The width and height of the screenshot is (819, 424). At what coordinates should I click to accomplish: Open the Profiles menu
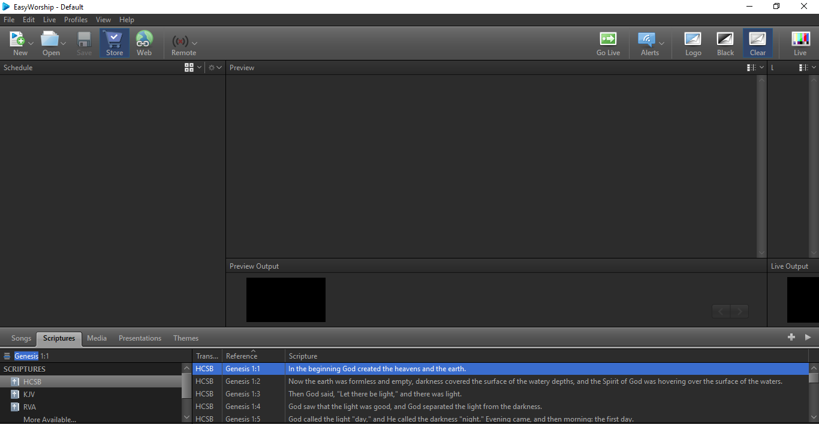point(76,20)
